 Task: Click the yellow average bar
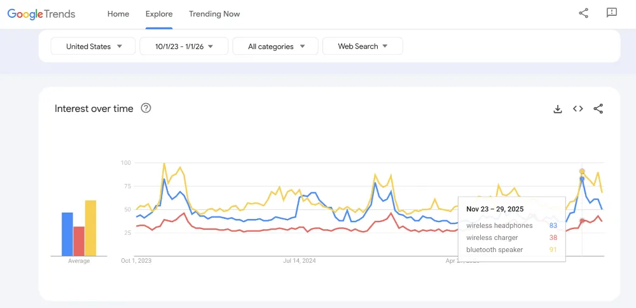click(x=90, y=228)
